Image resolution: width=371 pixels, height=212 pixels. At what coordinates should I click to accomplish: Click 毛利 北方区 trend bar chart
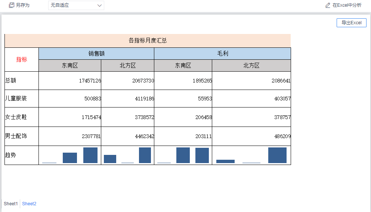[251, 155]
